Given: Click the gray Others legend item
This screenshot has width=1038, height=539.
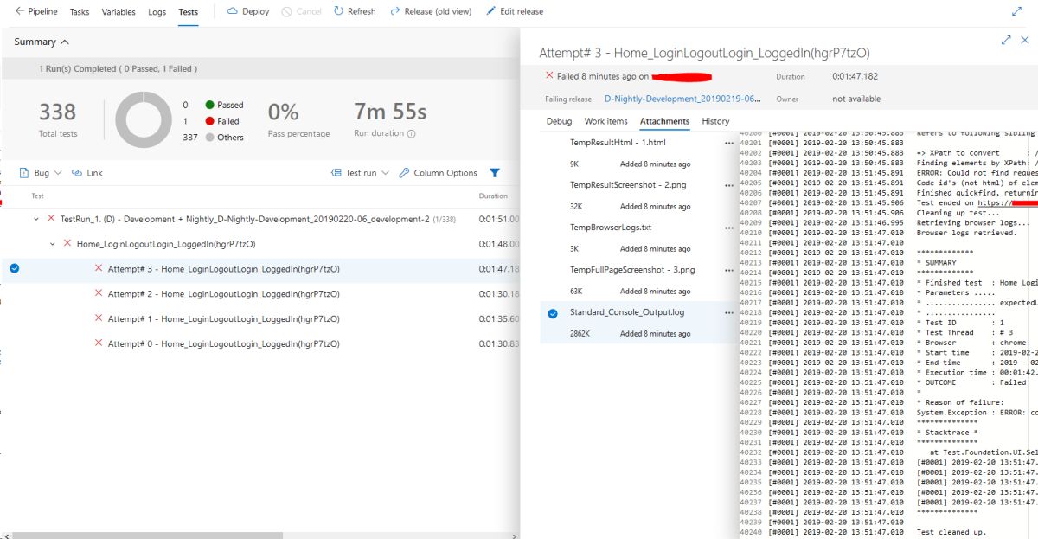Looking at the screenshot, I should pos(225,138).
